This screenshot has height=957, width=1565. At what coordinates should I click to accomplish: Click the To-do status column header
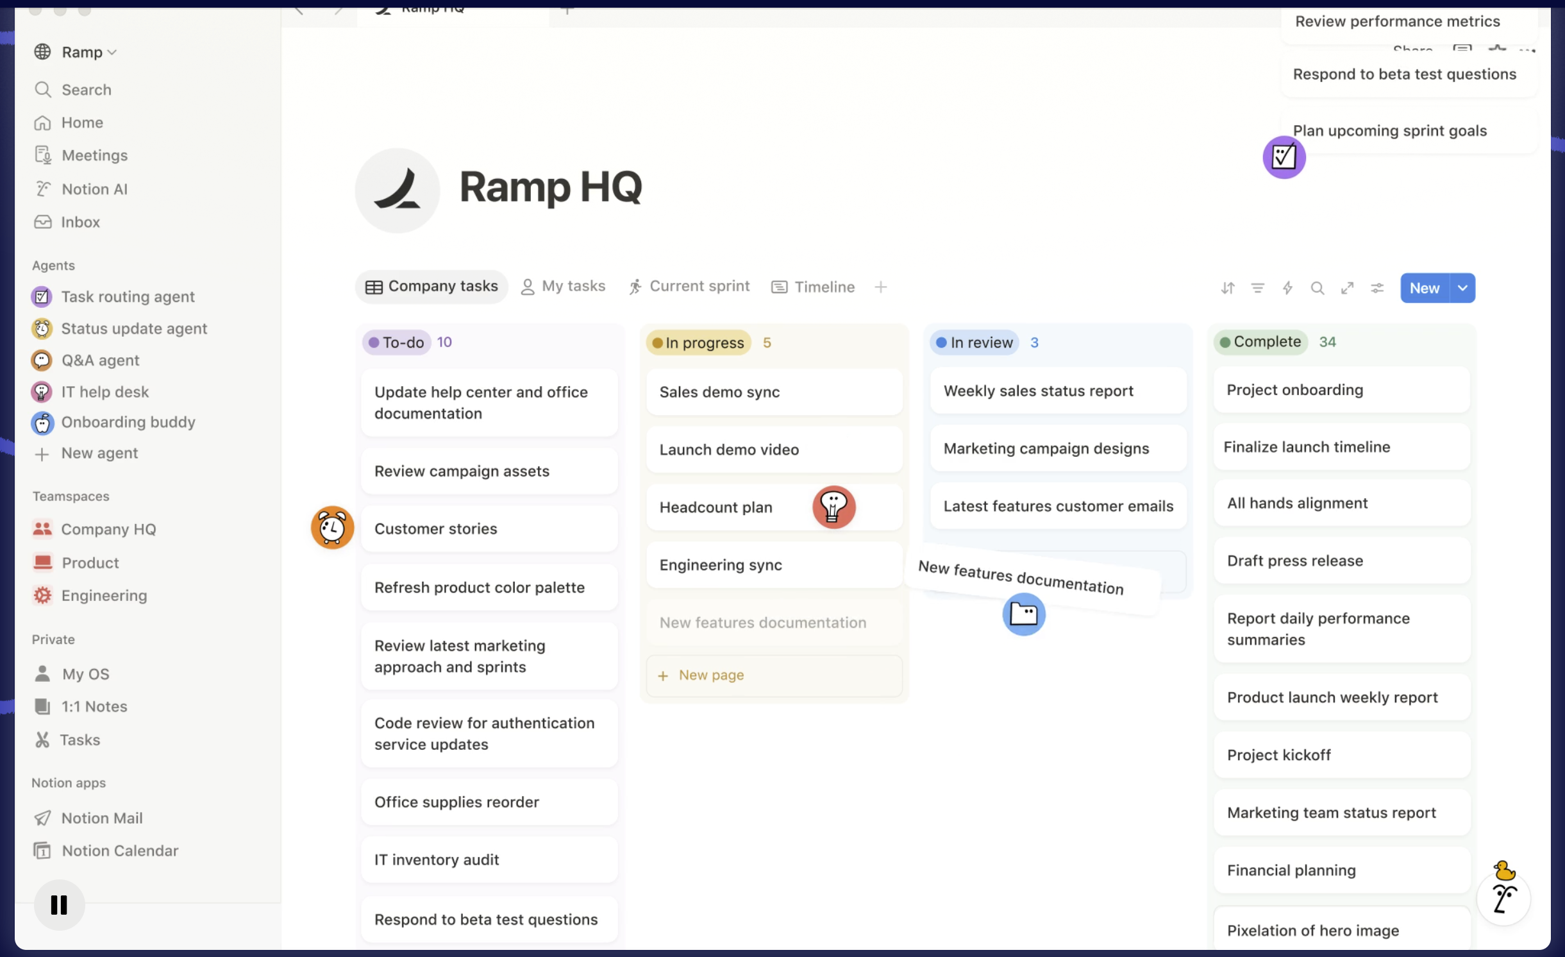click(x=396, y=343)
